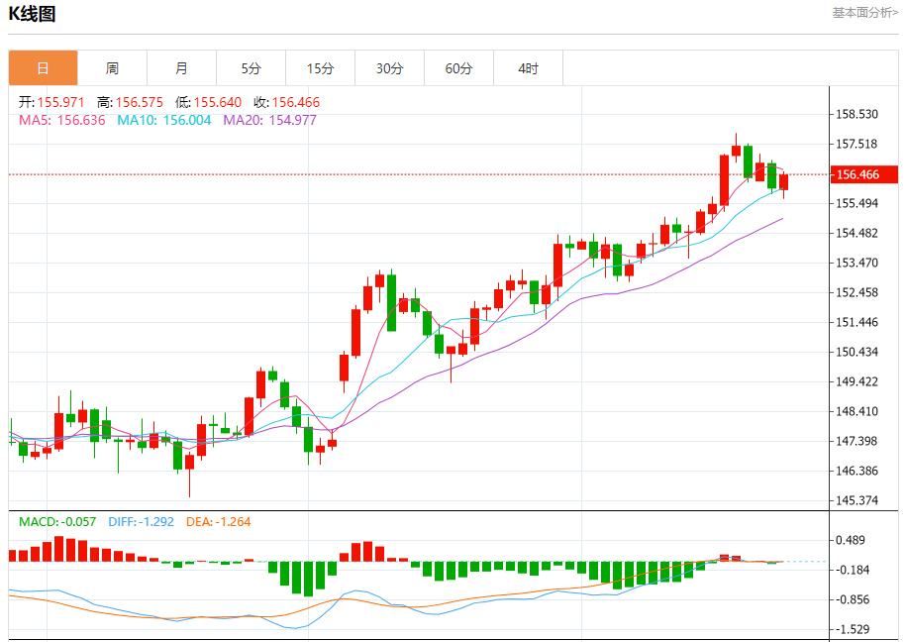Click the K线图 heading

tap(33, 14)
